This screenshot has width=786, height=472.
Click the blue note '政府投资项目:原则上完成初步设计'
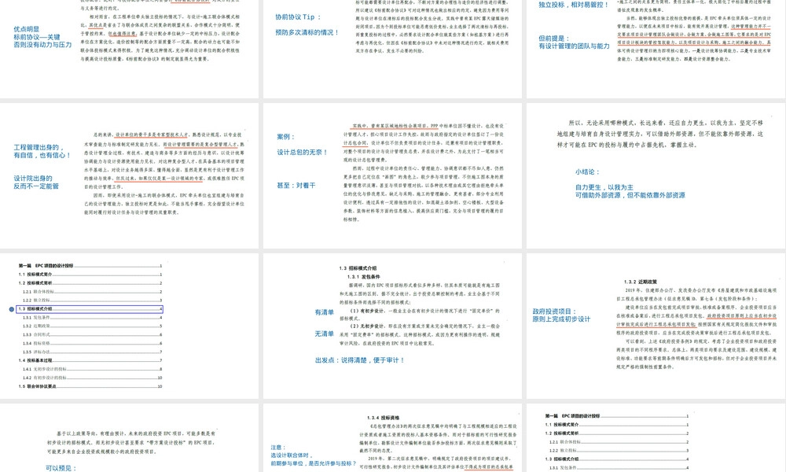point(561,315)
